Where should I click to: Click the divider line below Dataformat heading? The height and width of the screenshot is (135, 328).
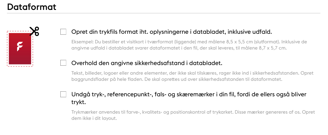[164, 13]
